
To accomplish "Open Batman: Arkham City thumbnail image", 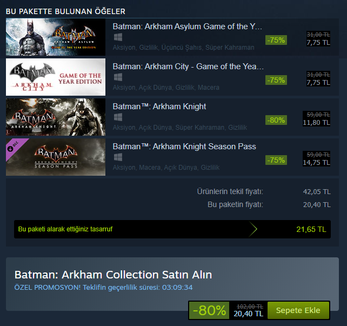I will point(56,77).
